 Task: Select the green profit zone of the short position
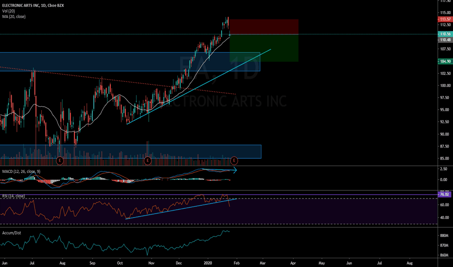click(x=264, y=48)
